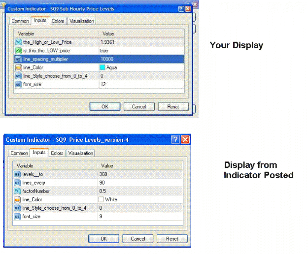
Task: Click integer icon on line_Style row valued 0 in SQ9 Sub Hourly window
Action: coord(18,76)
